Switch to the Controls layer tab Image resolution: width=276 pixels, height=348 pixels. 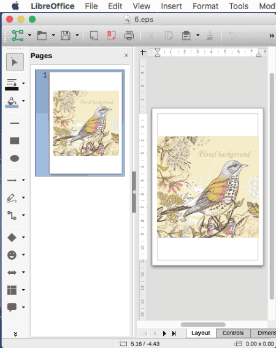(x=233, y=333)
